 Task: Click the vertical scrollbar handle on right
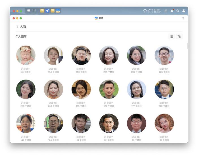click(x=187, y=46)
